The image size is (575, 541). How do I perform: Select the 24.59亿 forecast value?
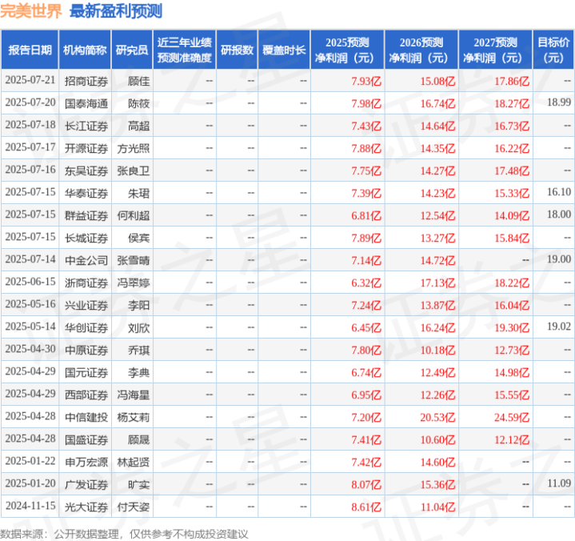coord(512,417)
